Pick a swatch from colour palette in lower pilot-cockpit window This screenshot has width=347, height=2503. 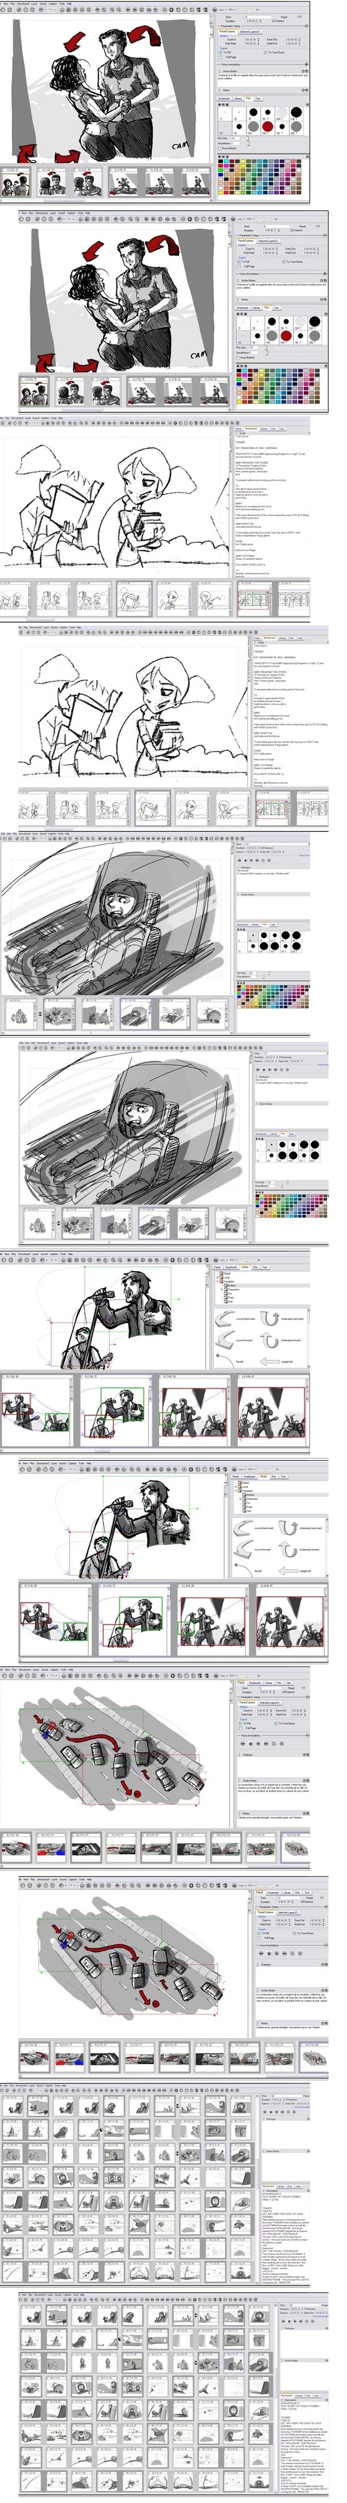[x=293, y=1205]
